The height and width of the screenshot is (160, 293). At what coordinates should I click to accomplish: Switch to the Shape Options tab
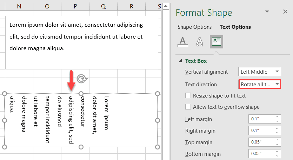pos(194,27)
